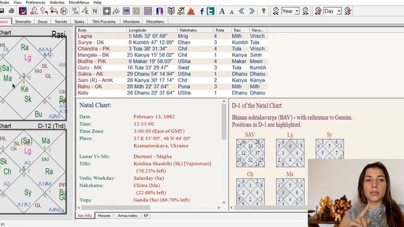Viewport: 404px width, 227px height.
Task: Click the Ma ashtakavarga mini chart
Action: pos(290,192)
